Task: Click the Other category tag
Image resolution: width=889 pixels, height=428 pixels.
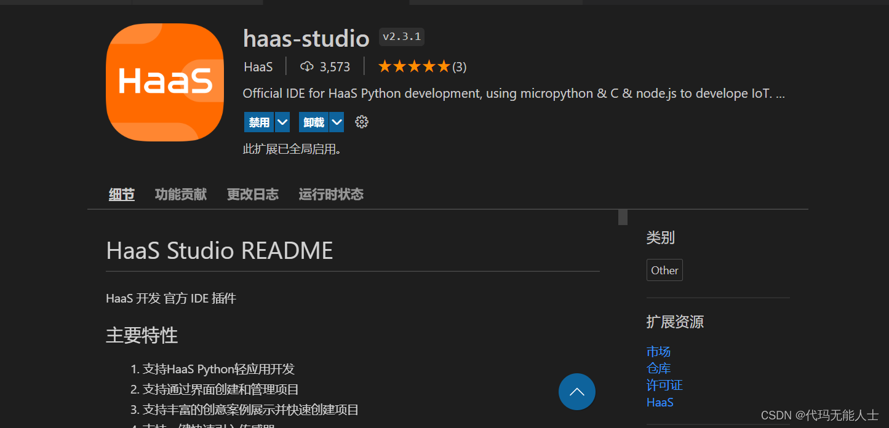Action: click(664, 270)
